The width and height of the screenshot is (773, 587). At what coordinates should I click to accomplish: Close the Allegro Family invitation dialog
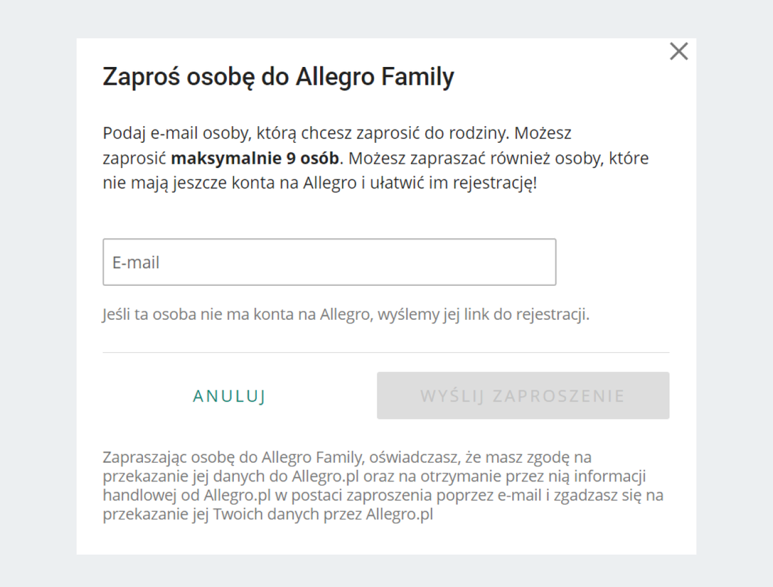coord(679,51)
